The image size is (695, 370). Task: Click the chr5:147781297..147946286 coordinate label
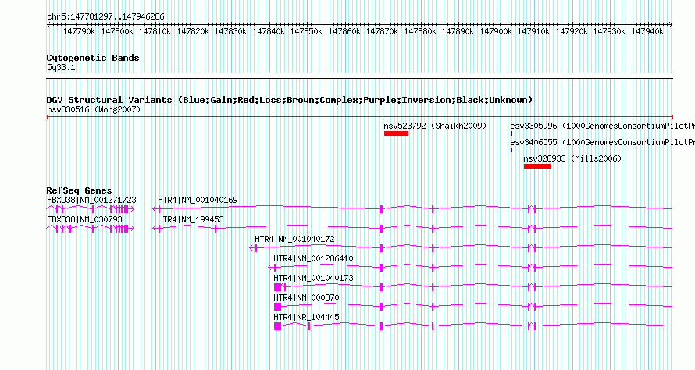click(x=105, y=17)
